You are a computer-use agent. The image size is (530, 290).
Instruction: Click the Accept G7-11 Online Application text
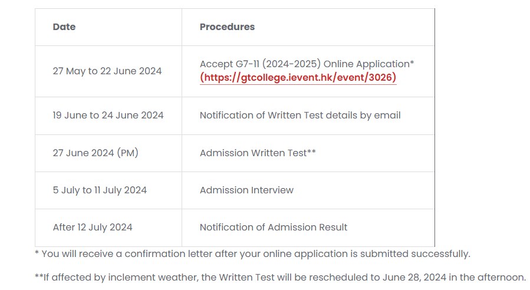(307, 64)
